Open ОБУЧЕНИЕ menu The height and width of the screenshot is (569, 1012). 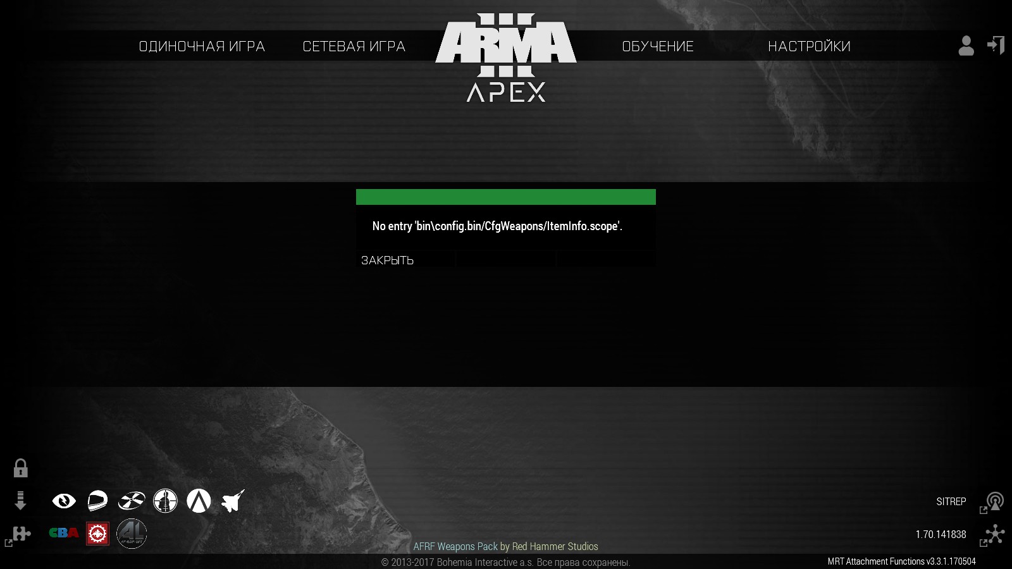[658, 46]
